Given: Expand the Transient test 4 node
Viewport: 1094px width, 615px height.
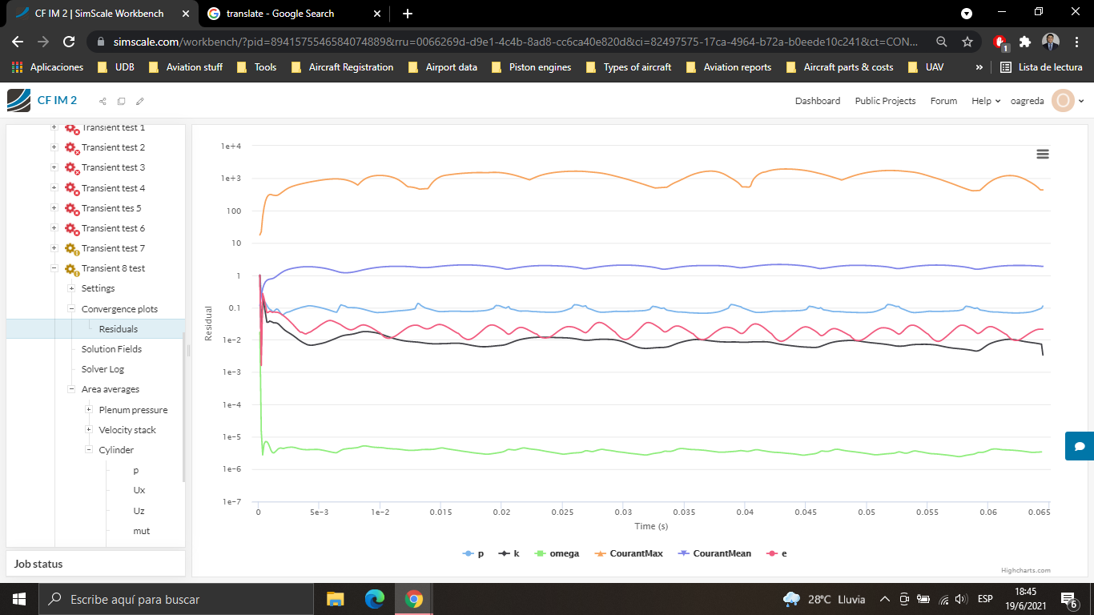Looking at the screenshot, I should tap(54, 188).
